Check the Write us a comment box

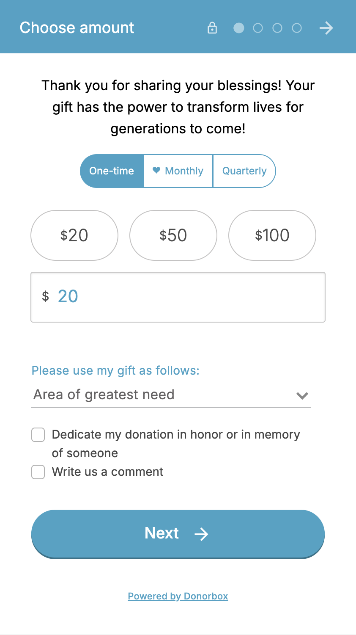(38, 472)
